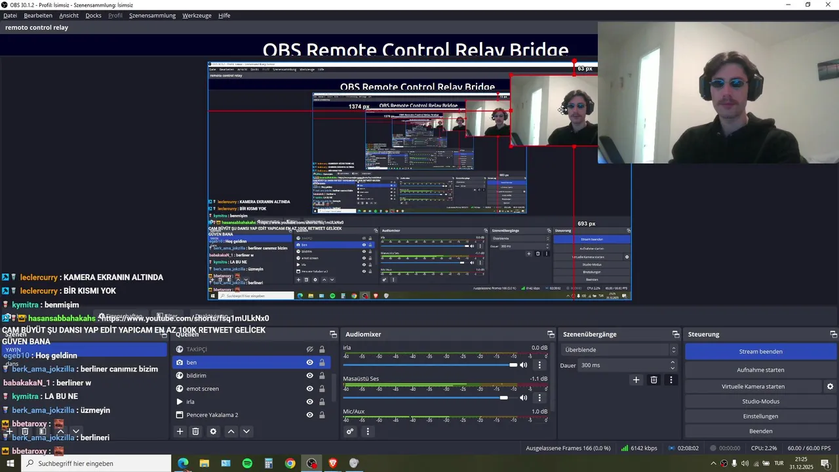Open irla channel options dots

click(x=539, y=365)
